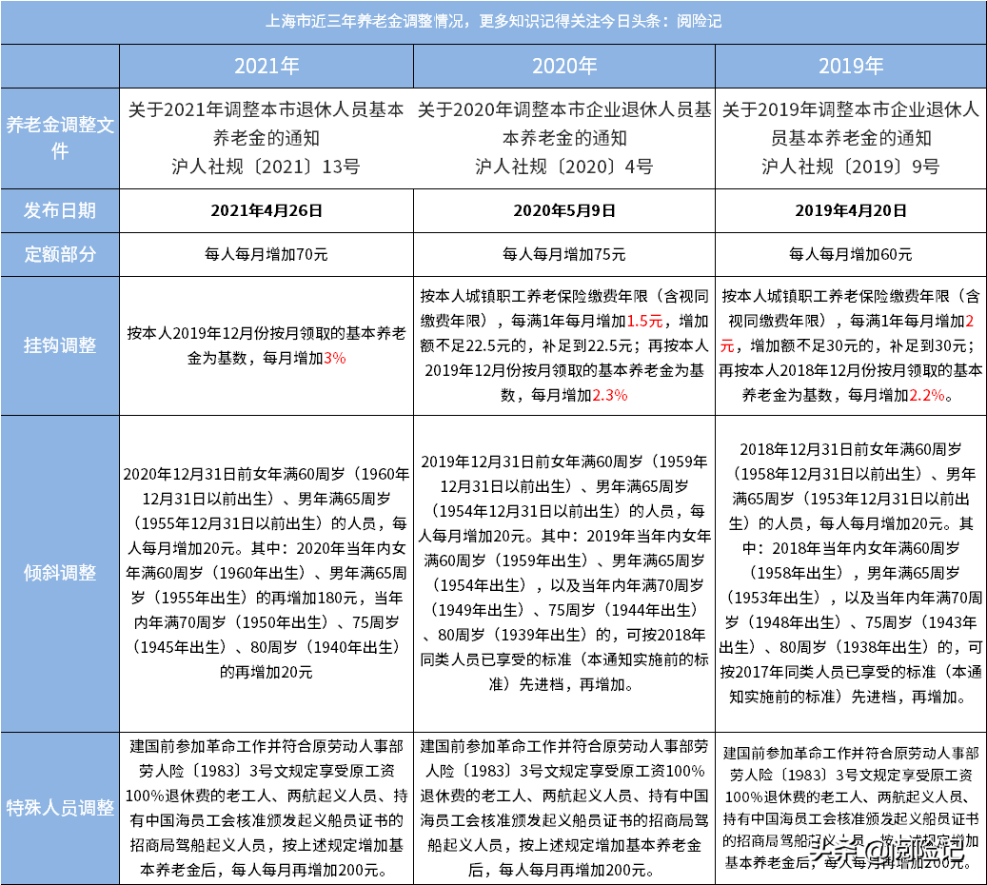Click the cell 每人每月增加70元
Image resolution: width=987 pixels, height=885 pixels.
pos(266,254)
